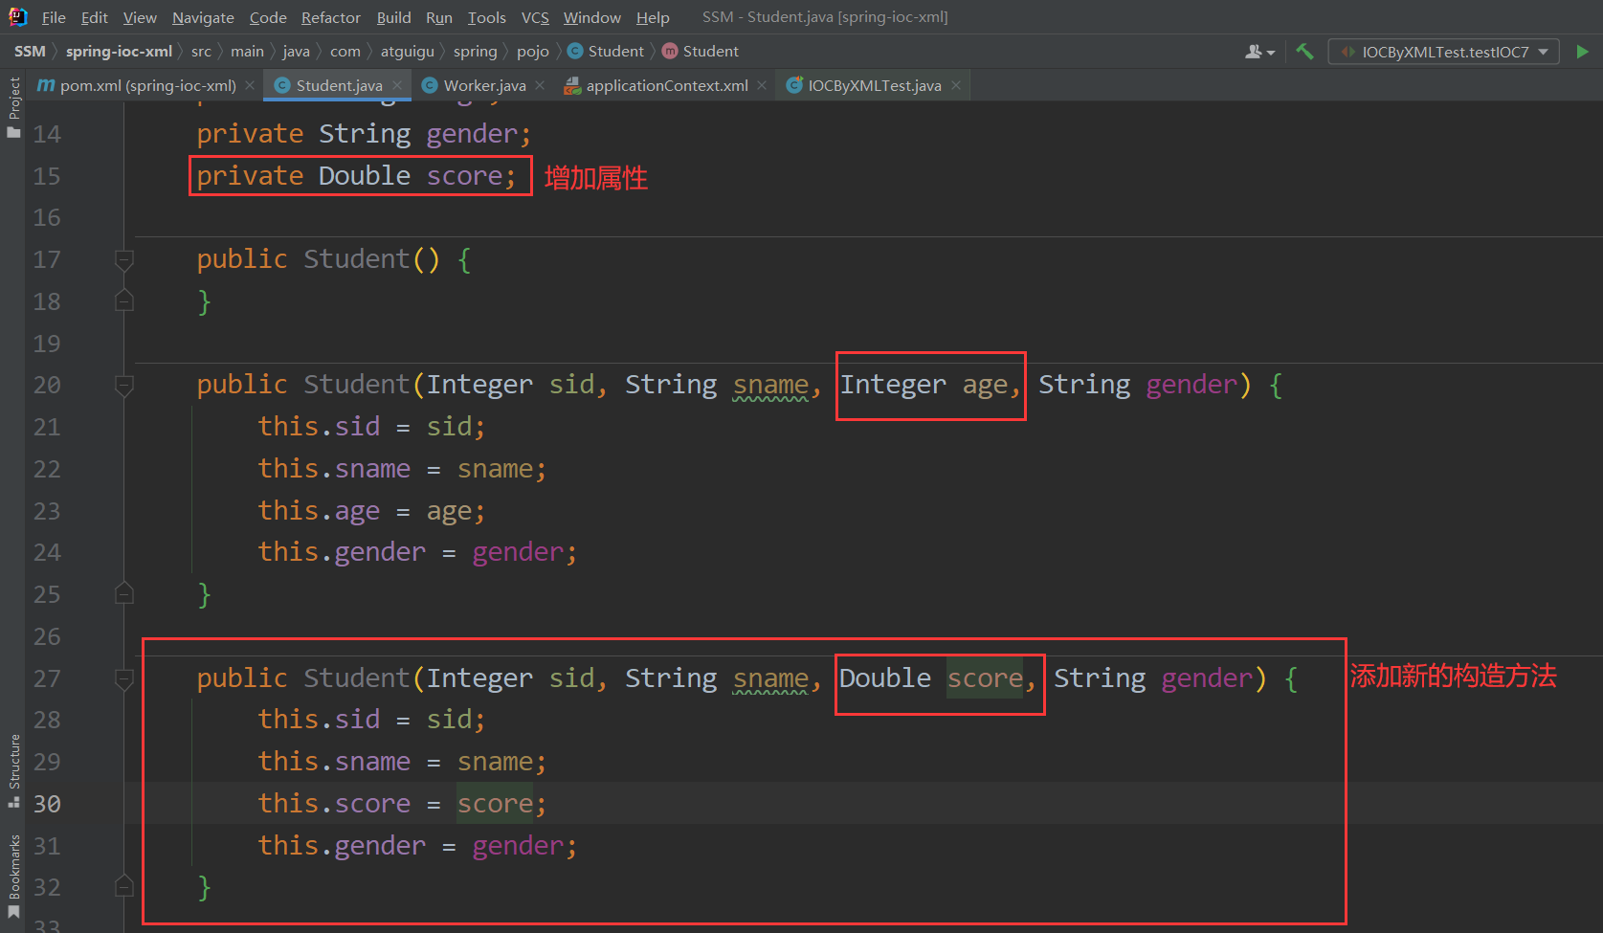This screenshot has width=1603, height=933.
Task: Open the Code menu
Action: (268, 17)
